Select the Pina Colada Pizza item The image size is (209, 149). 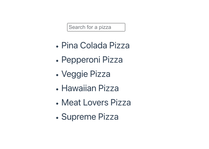point(95,46)
